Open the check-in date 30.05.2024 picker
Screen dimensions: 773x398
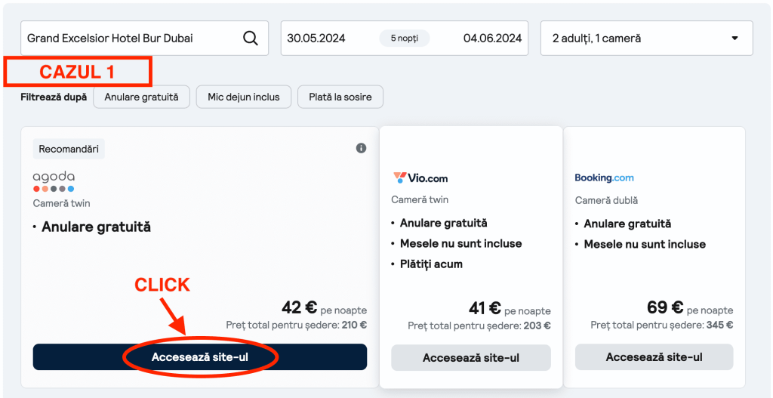(x=316, y=39)
